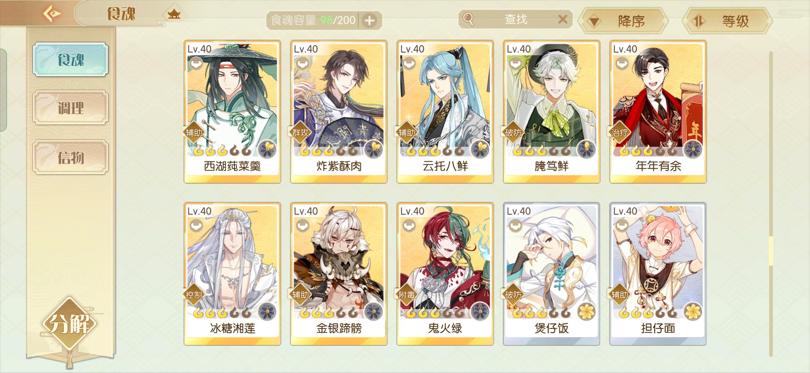Image resolution: width=810 pixels, height=373 pixels.
Task: Open the 冰糖湘莲 character card
Action: click(232, 274)
